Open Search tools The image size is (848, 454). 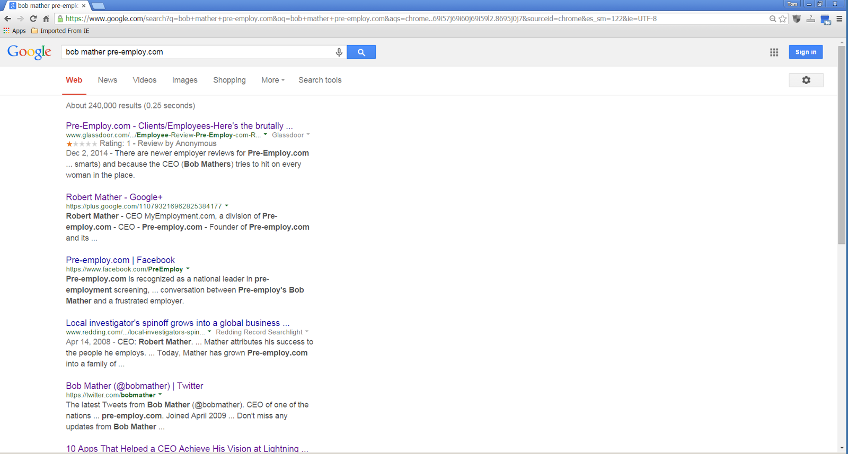pyautogui.click(x=320, y=80)
